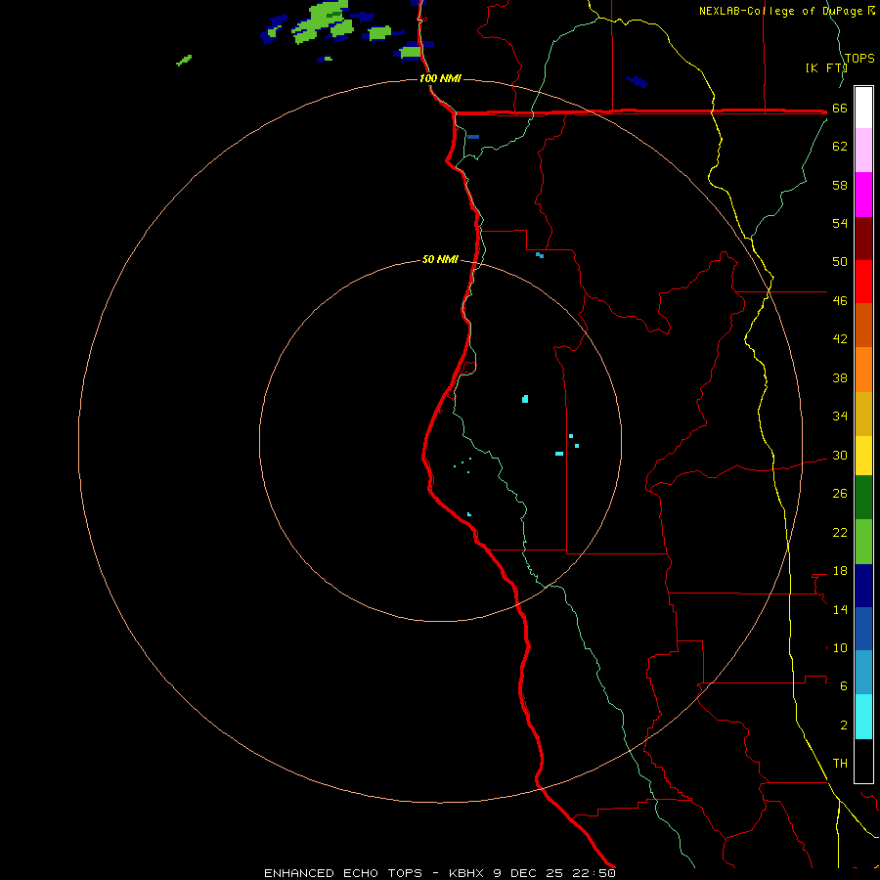This screenshot has height=880, width=880.
Task: Click the legend value 10
Action: [x=840, y=647]
